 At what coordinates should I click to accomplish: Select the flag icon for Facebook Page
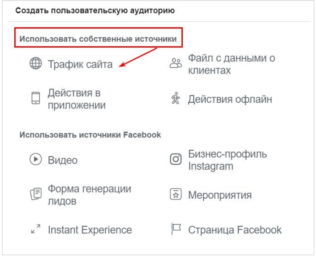(175, 229)
